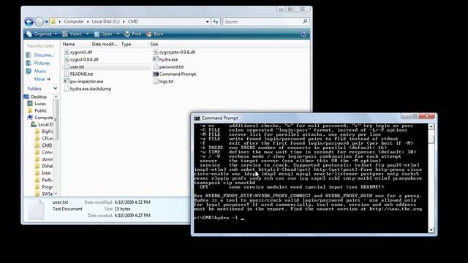Viewport: 468px width, 263px height.
Task: Click the folder icon in the address bar
Action: coord(53,21)
